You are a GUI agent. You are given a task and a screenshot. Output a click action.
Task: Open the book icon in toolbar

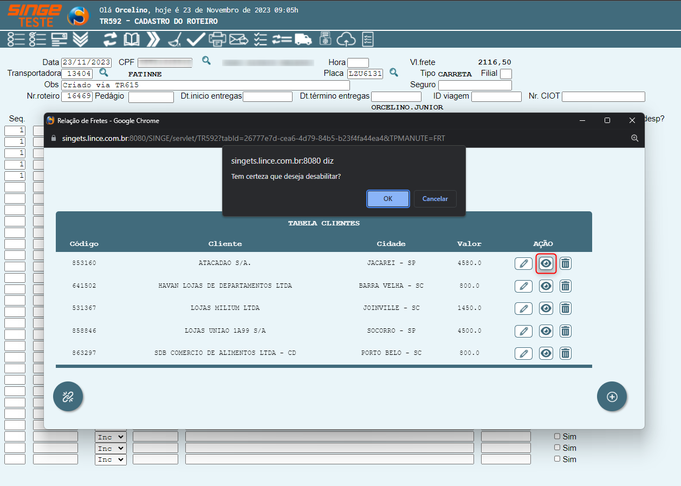coord(132,40)
